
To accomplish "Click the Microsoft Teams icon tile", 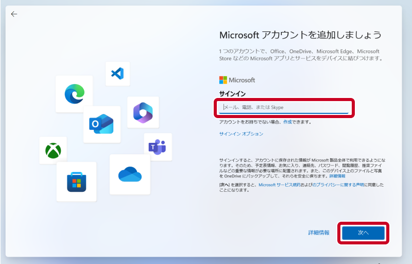I will tap(158, 147).
